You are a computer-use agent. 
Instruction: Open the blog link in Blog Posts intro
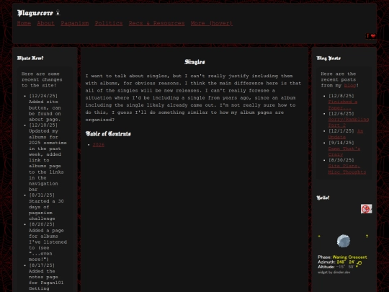350,85
